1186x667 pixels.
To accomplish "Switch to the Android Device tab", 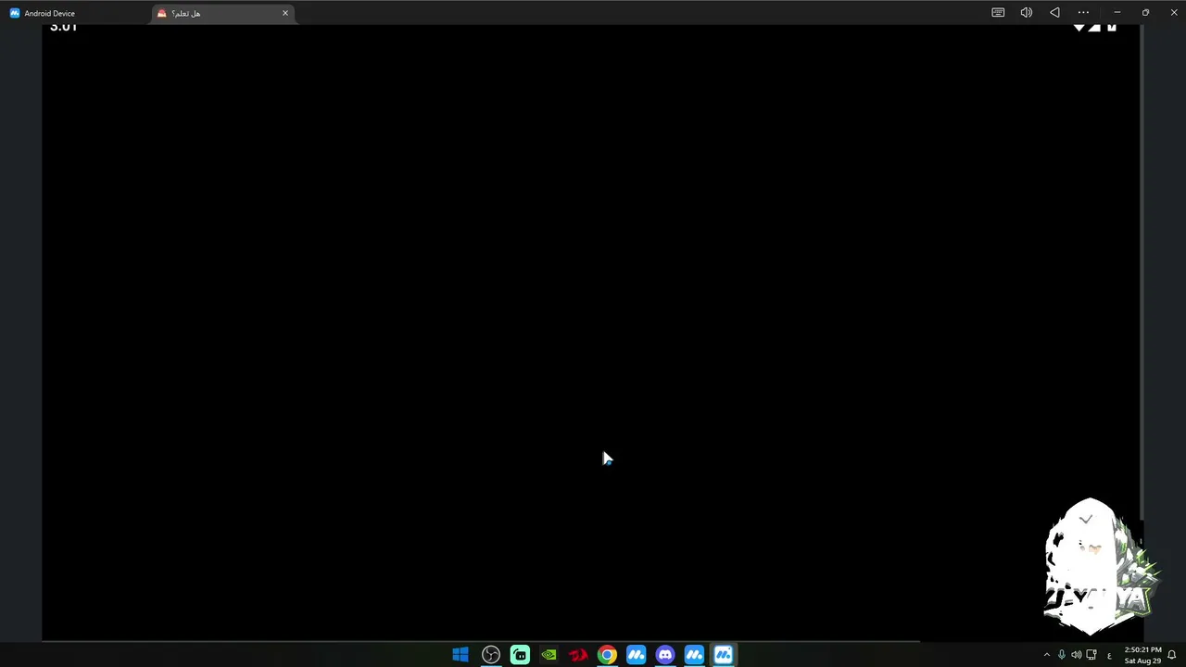I will pyautogui.click(x=43, y=13).
